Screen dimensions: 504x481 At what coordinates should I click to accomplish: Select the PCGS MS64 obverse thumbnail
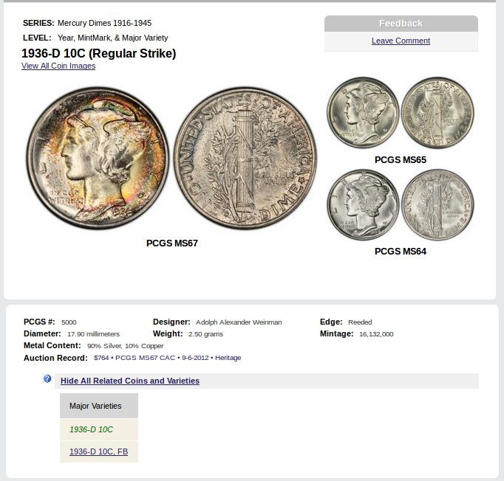tap(363, 205)
